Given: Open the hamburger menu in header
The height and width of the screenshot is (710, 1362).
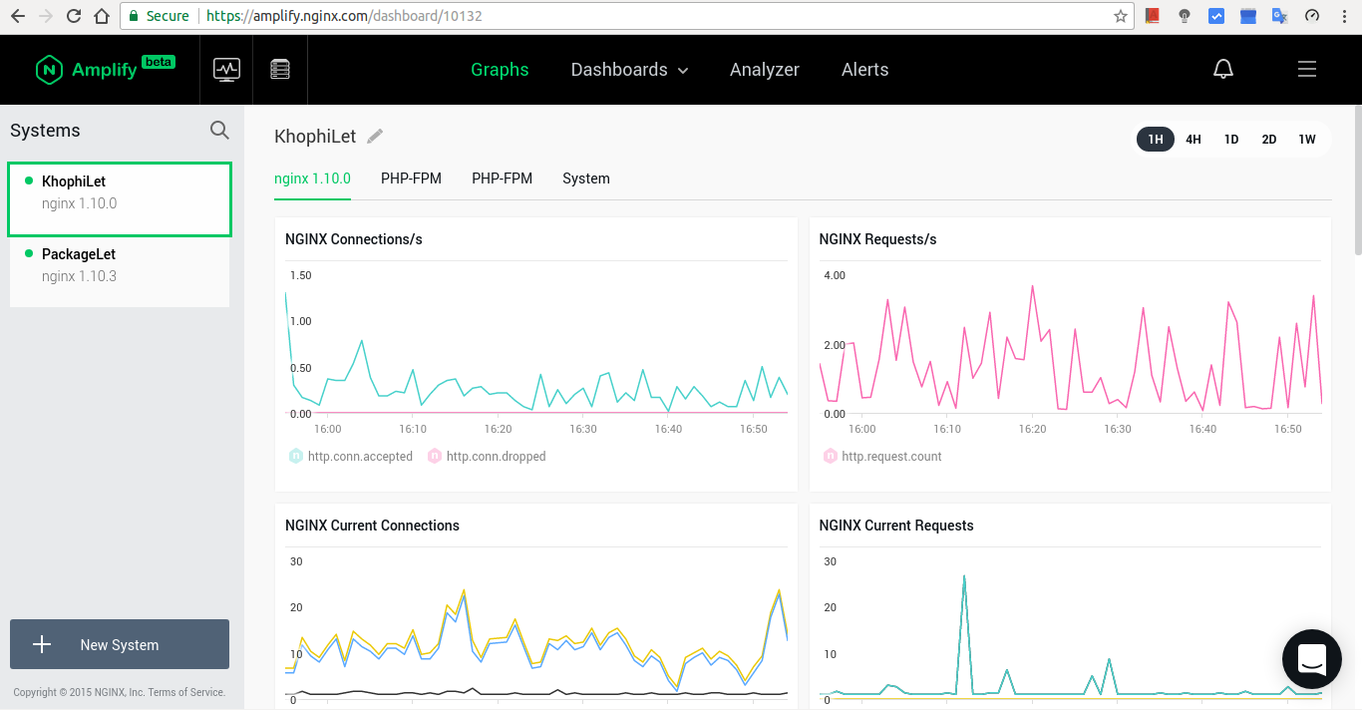Looking at the screenshot, I should tap(1306, 69).
